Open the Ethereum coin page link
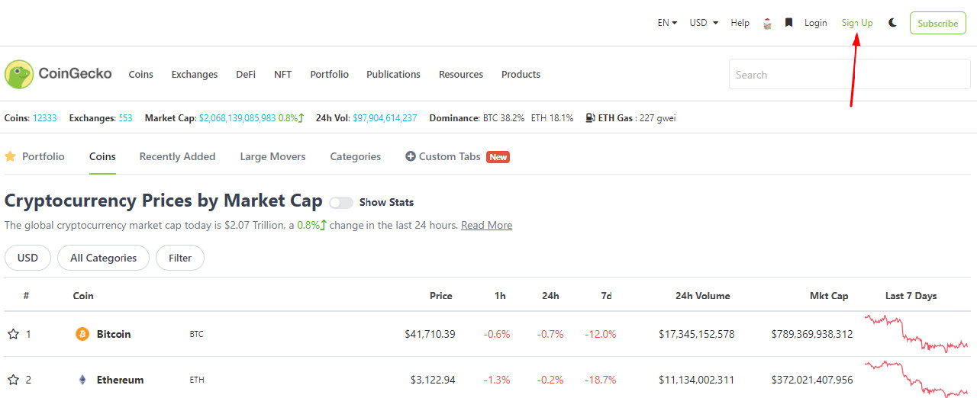Viewport: 977px width, 398px height. (120, 380)
